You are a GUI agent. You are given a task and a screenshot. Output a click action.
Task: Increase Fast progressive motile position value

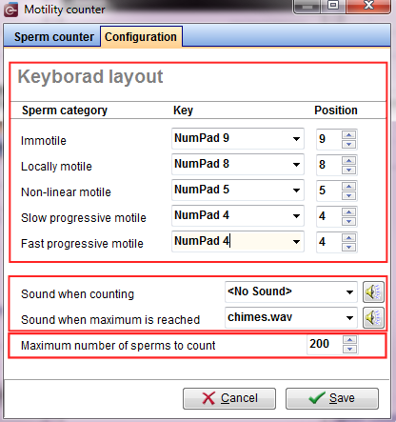(349, 238)
